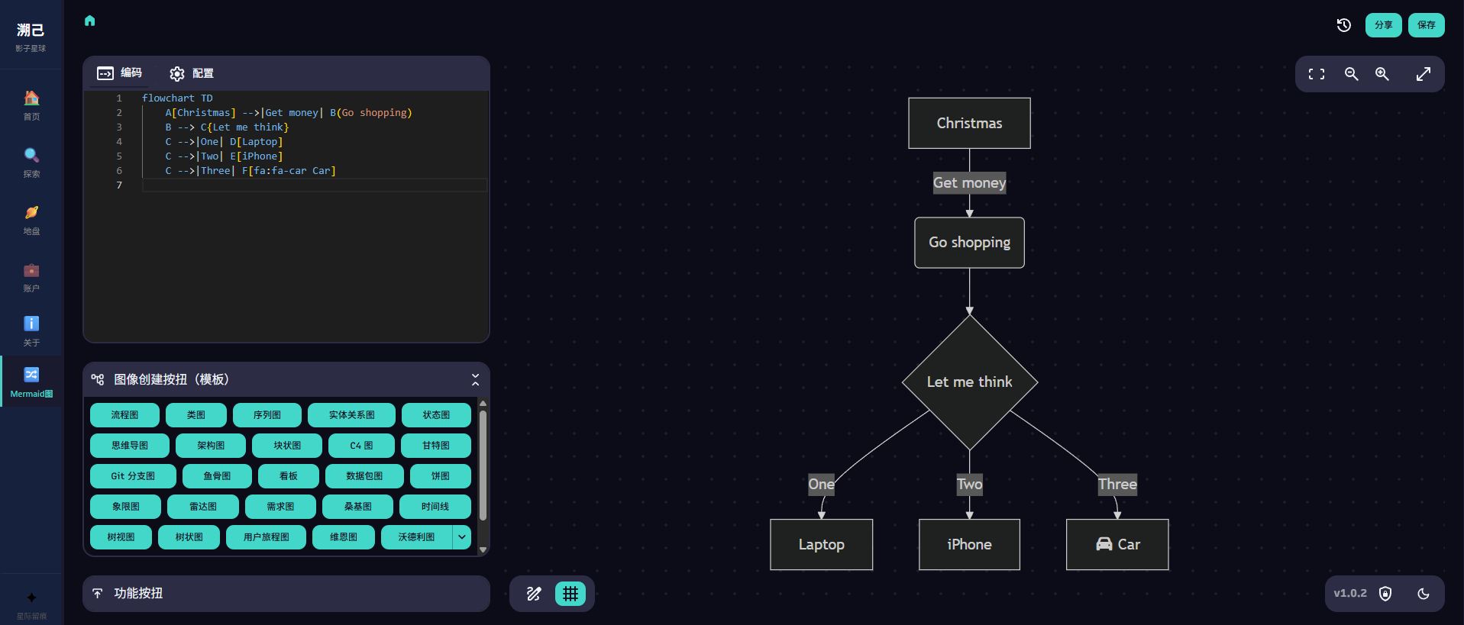1464x625 pixels.
Task: Select the 状态图 state diagram template
Action: click(x=436, y=415)
